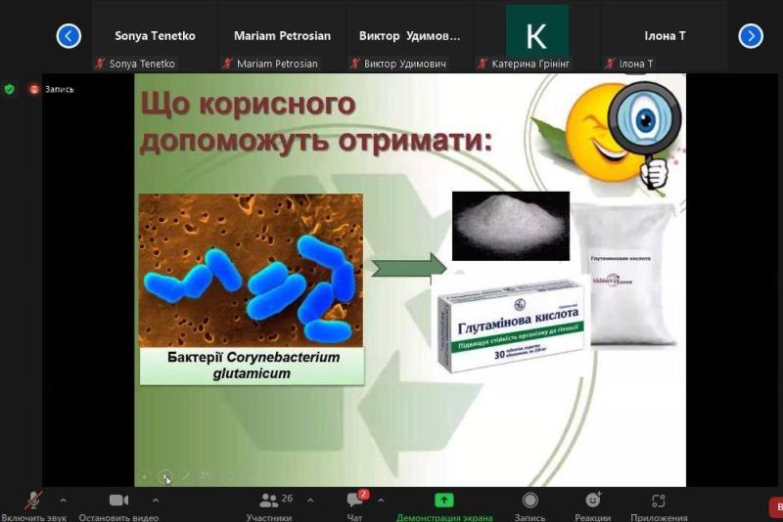Open Приложения apps panel

[x=659, y=506]
